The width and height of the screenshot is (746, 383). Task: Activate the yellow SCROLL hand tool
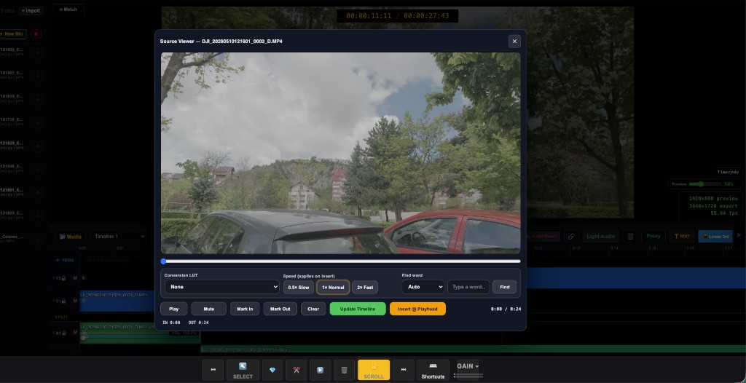(x=374, y=370)
